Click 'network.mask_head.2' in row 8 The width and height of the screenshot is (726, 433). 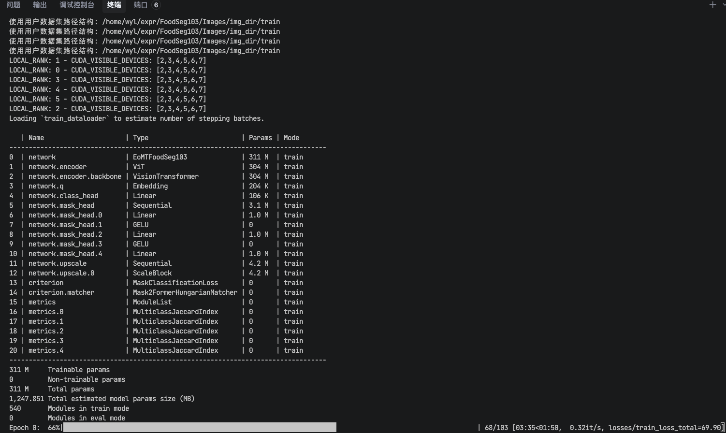(65, 234)
